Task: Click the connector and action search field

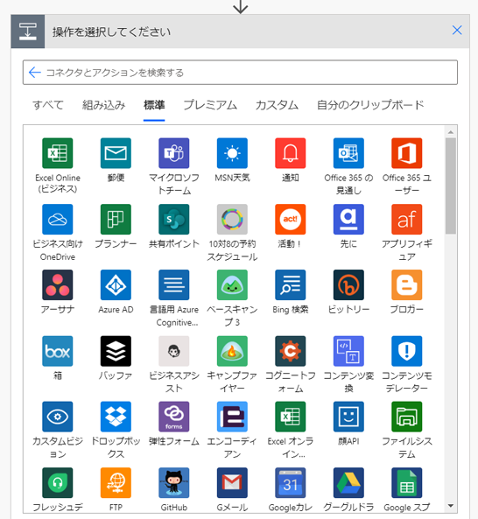Action: [x=241, y=73]
